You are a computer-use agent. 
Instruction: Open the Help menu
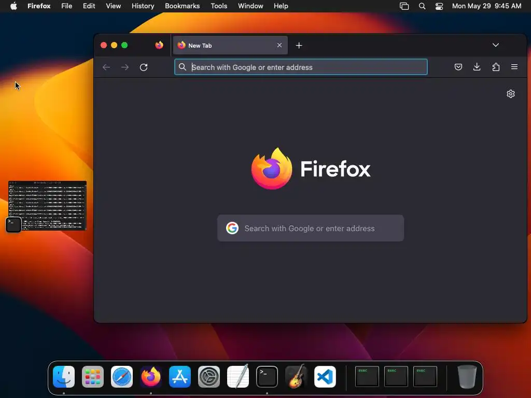point(281,6)
